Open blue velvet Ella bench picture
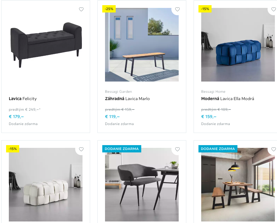277x223 pixels. click(238, 45)
